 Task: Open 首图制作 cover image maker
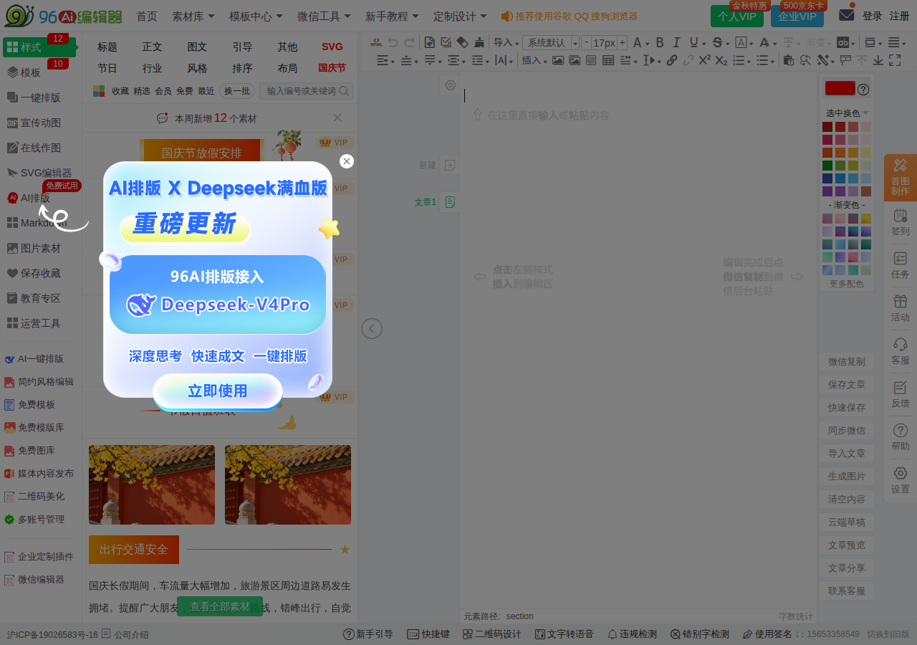pos(901,178)
